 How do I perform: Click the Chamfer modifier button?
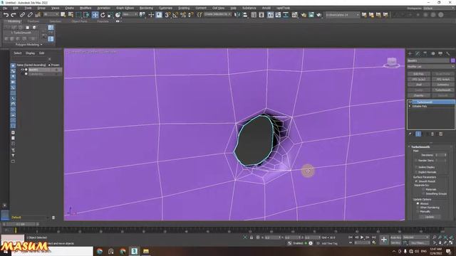pos(419,95)
